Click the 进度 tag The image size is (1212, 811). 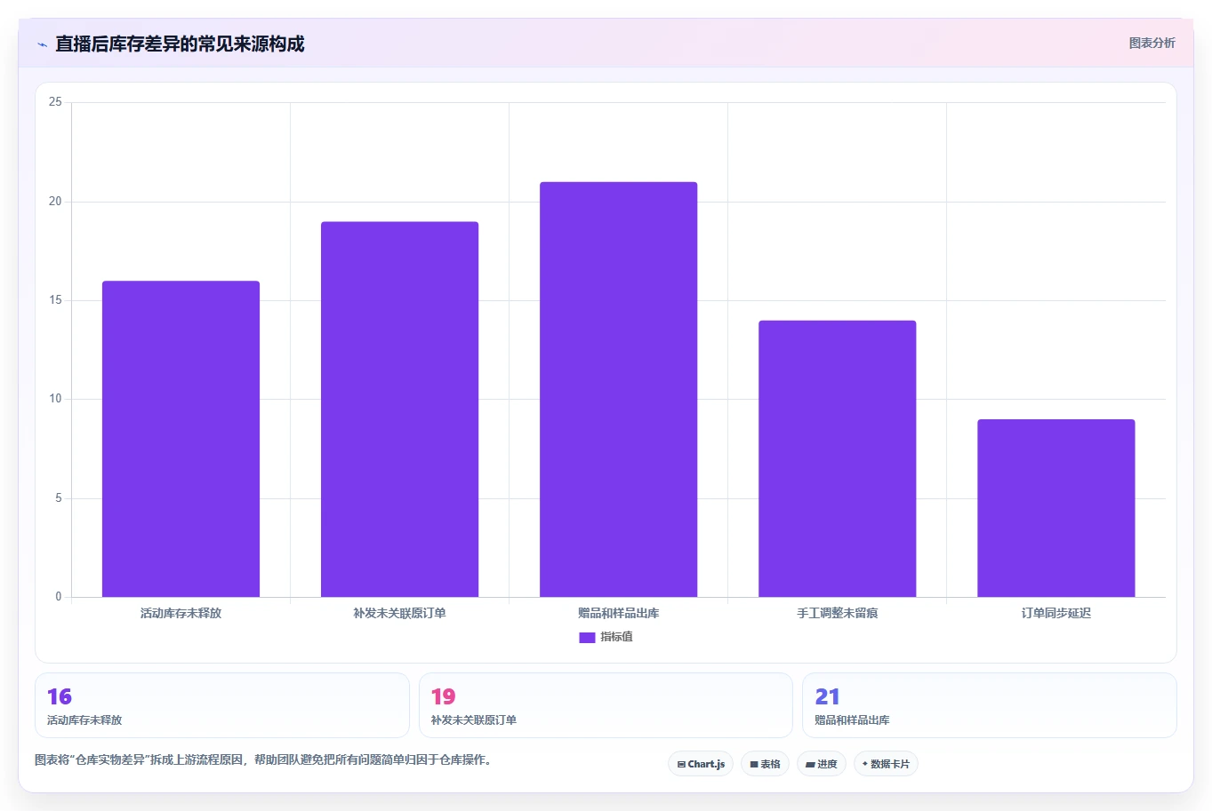[x=822, y=764]
